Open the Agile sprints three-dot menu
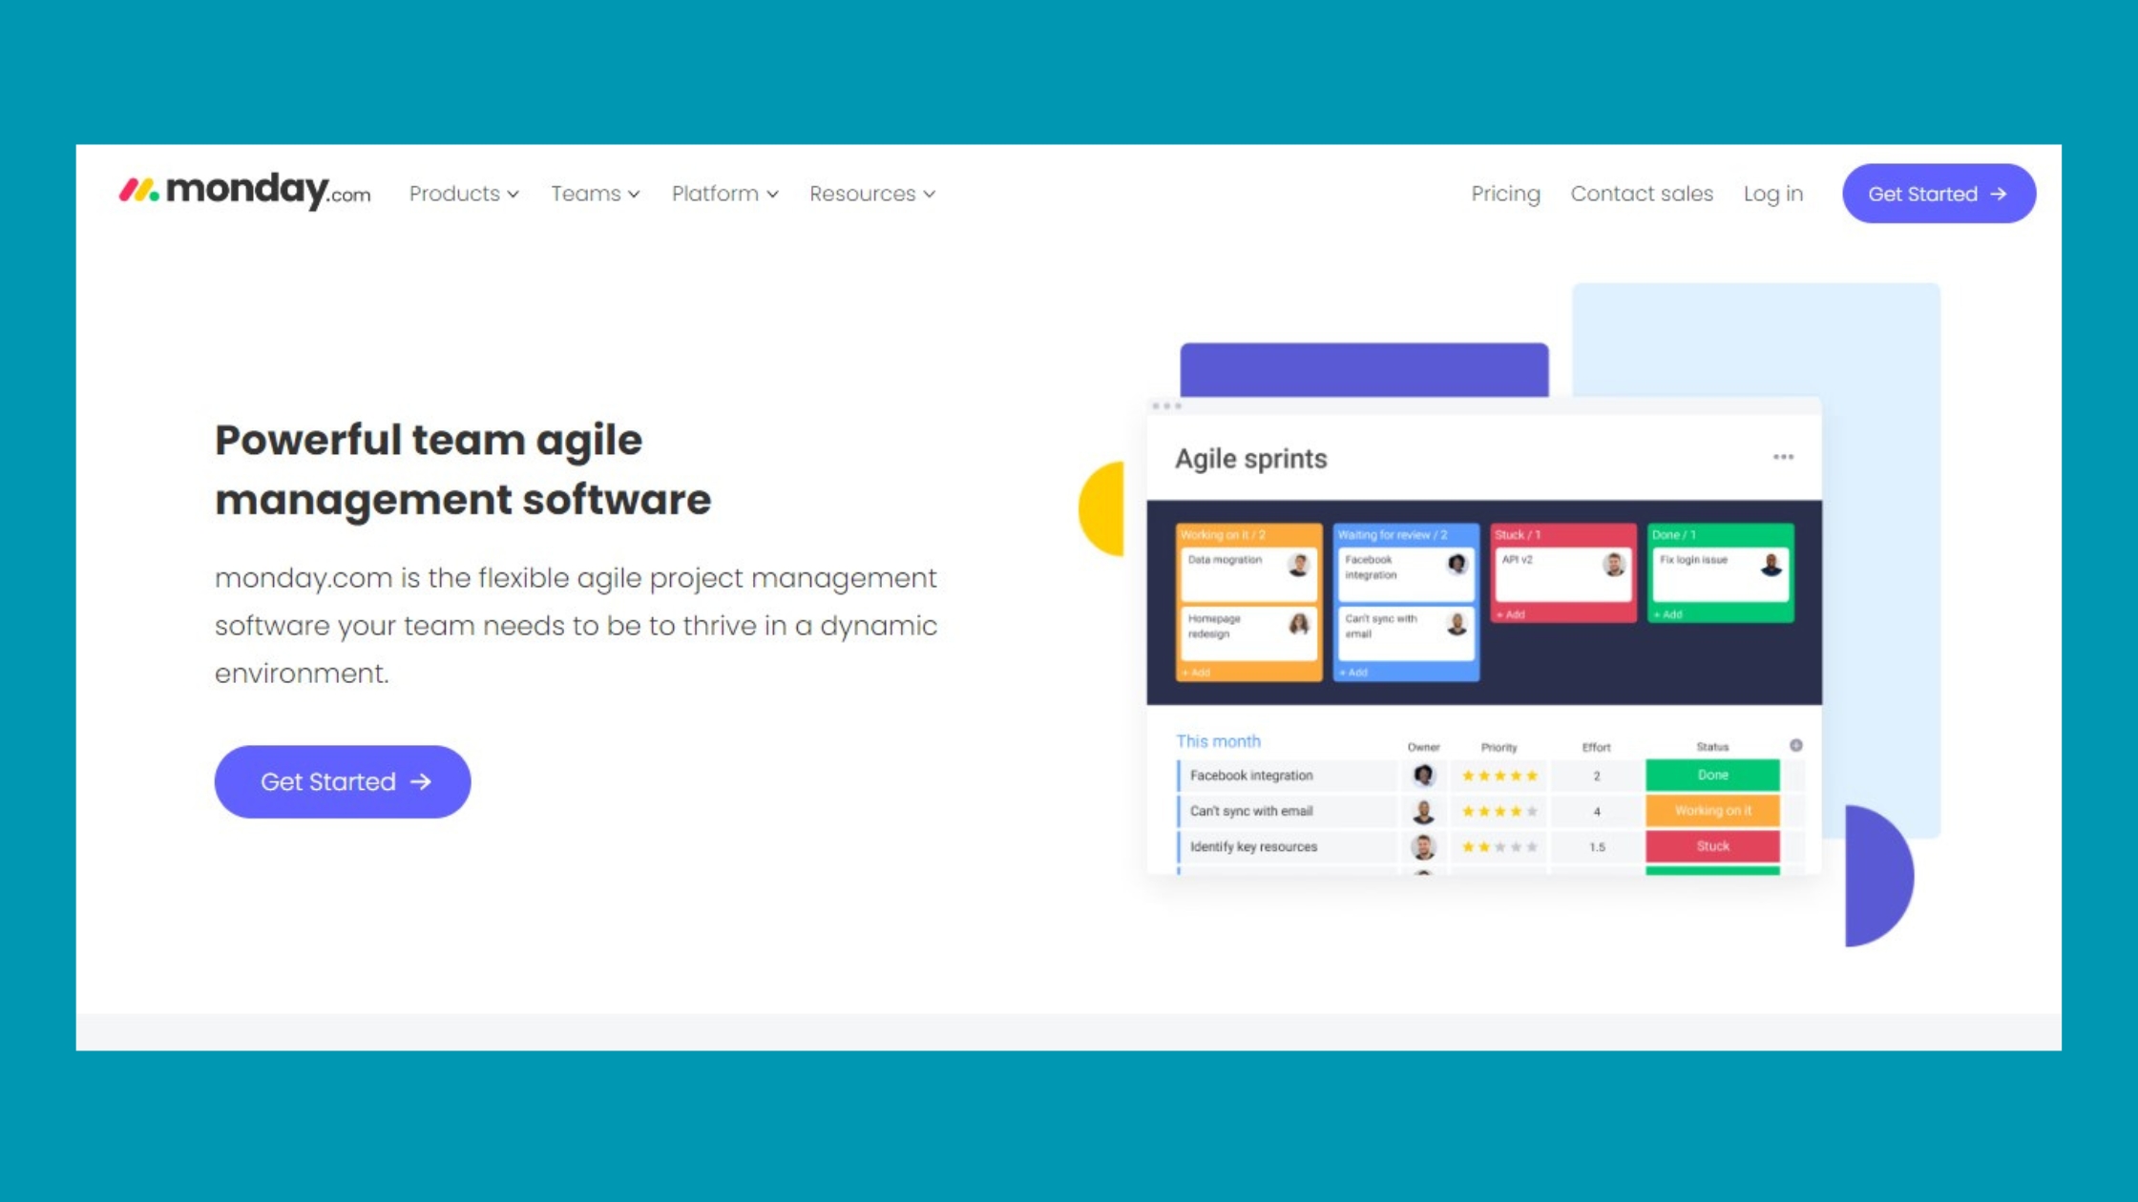 (1783, 457)
